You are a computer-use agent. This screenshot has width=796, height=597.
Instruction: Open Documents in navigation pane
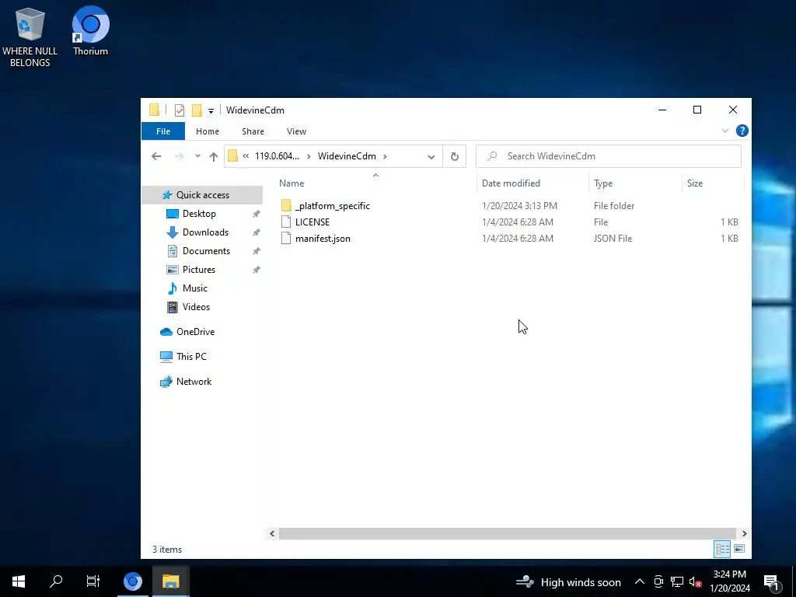205,251
